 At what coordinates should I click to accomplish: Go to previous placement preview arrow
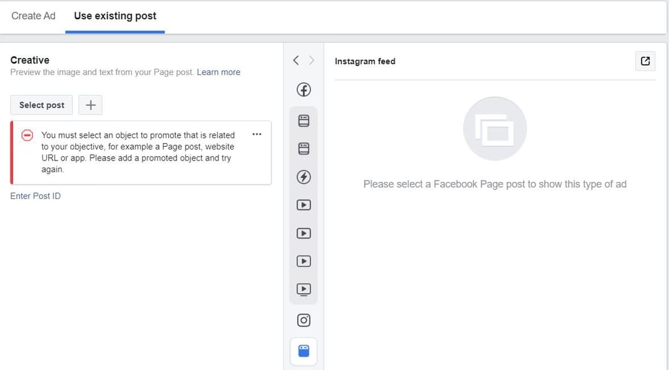pos(296,61)
